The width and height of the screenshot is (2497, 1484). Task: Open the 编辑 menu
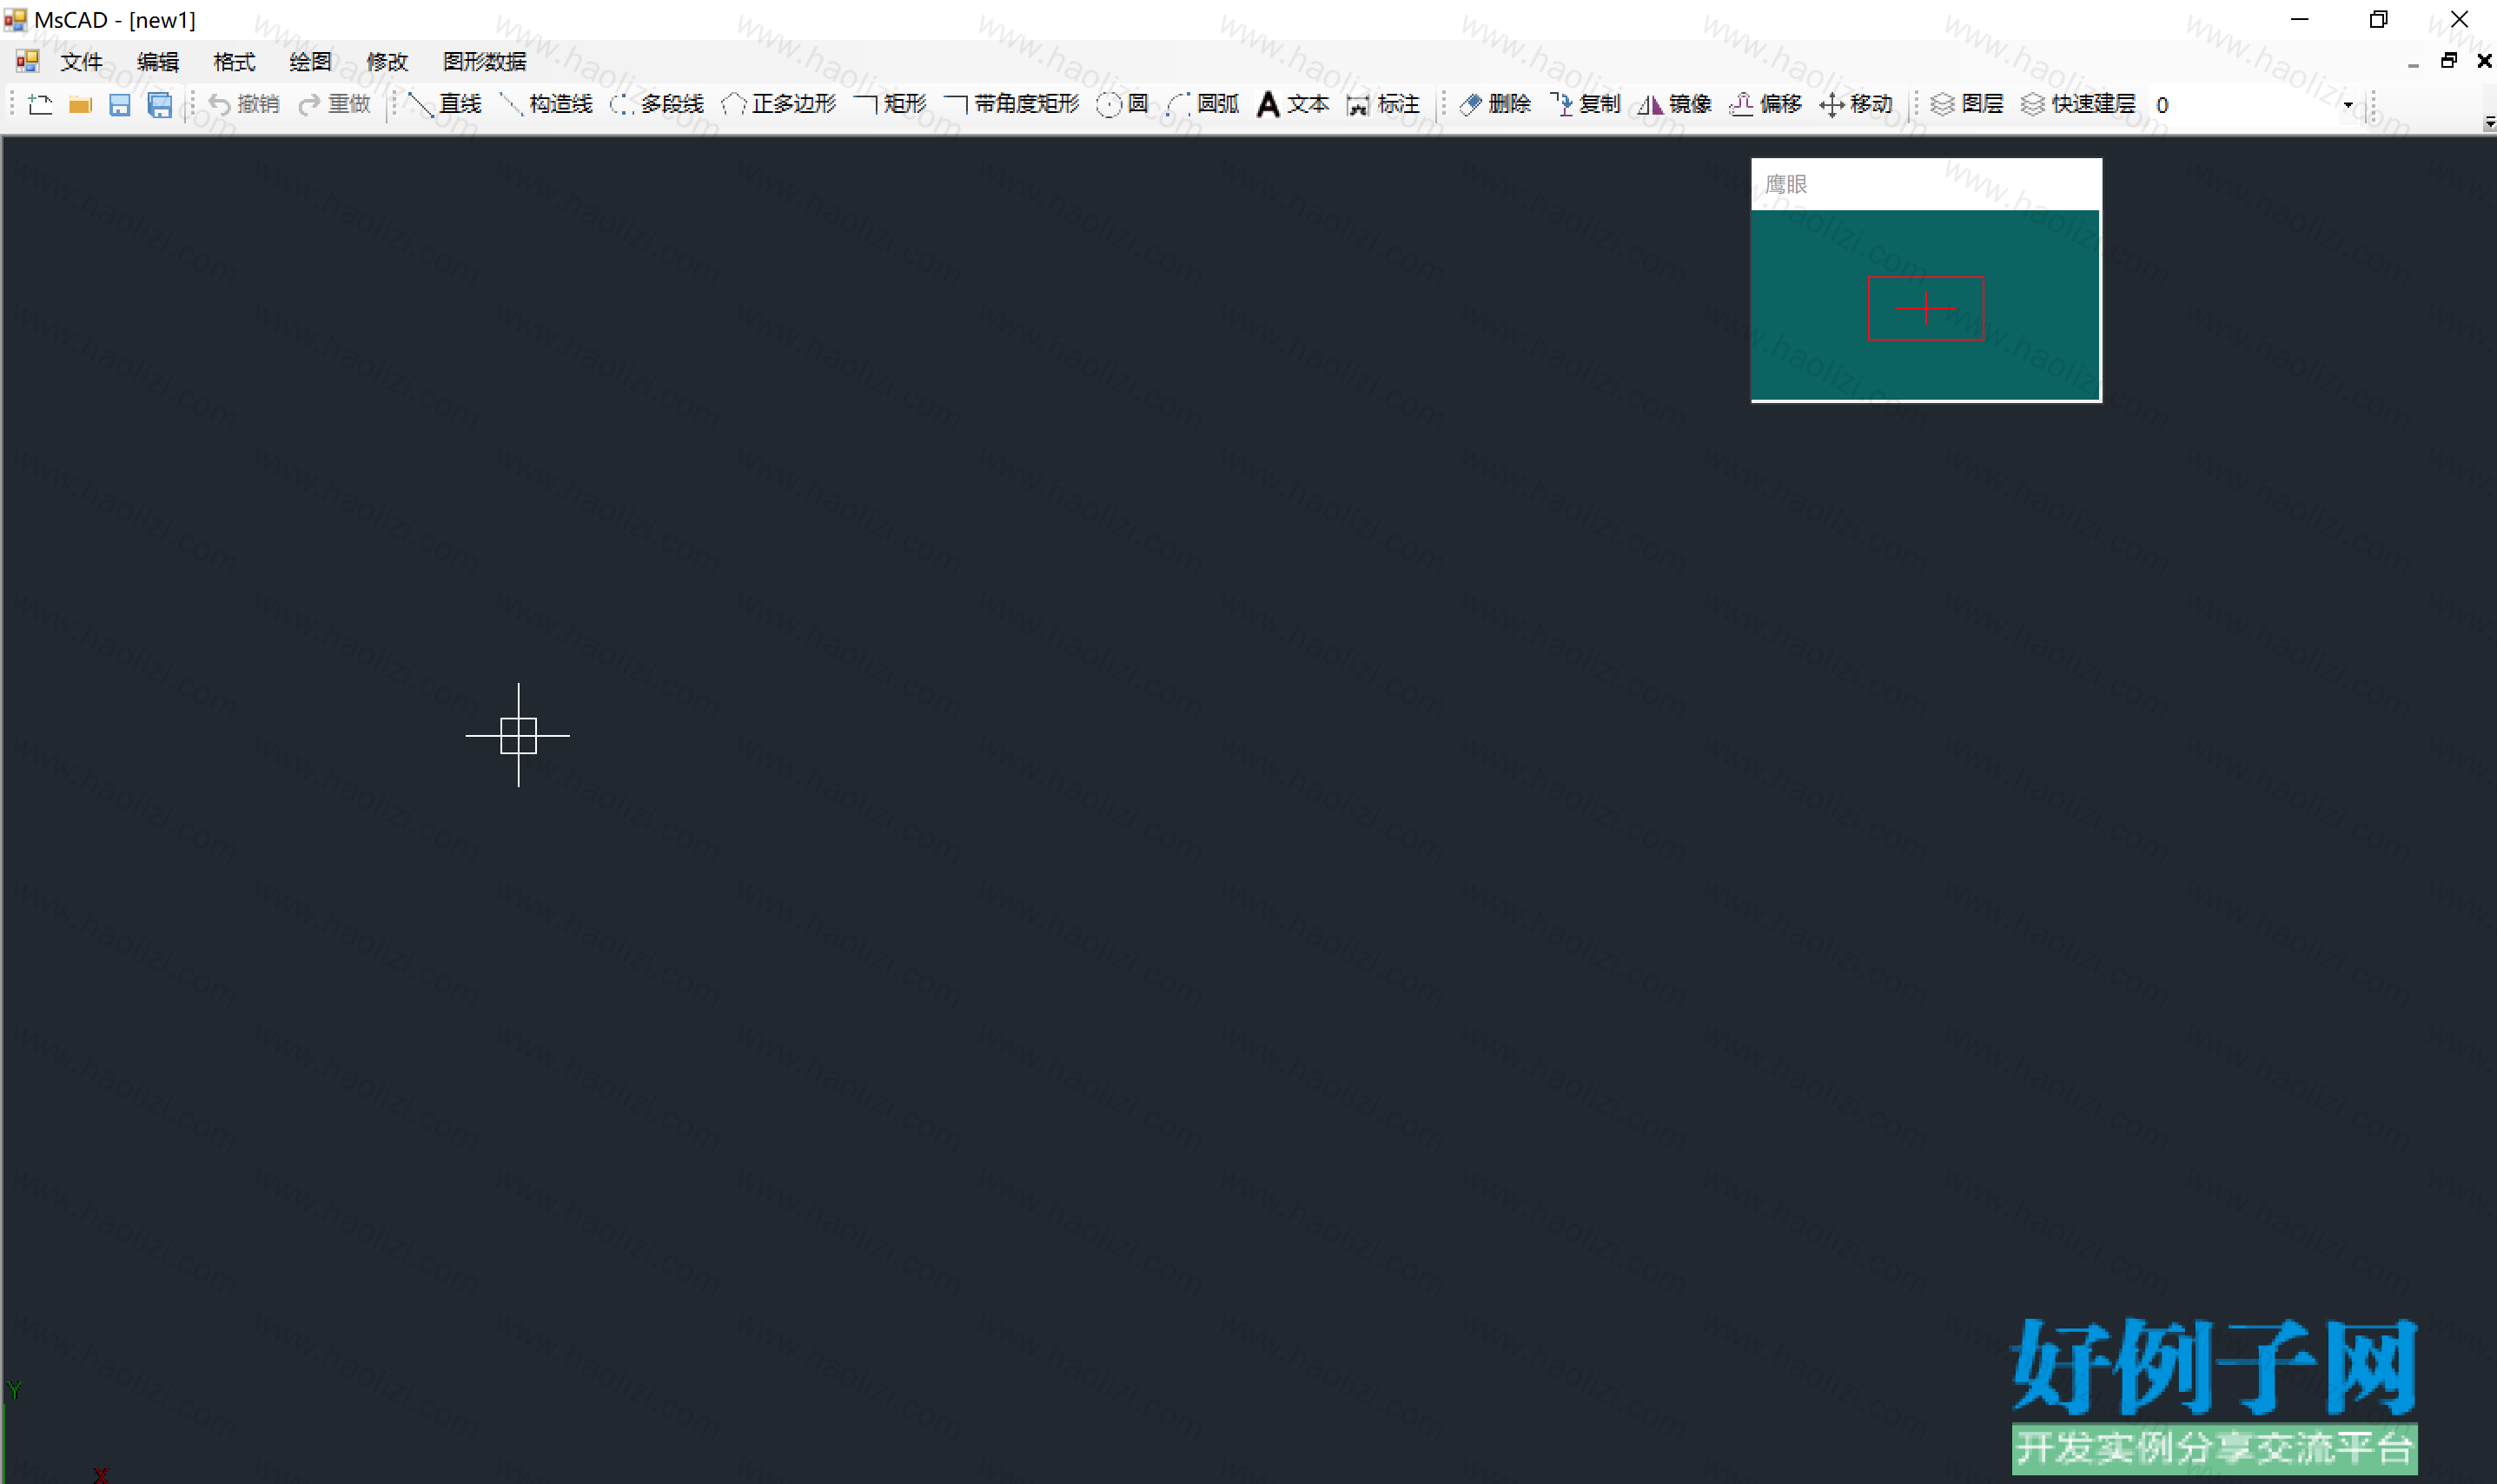tap(158, 62)
